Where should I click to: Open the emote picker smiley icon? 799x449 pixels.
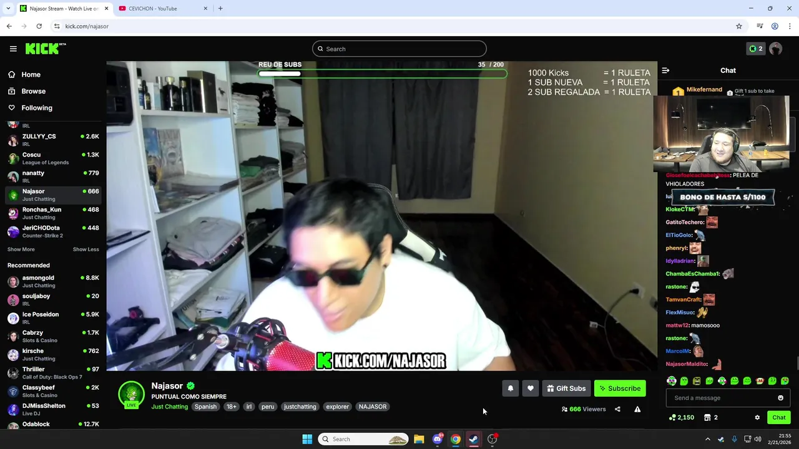780,398
